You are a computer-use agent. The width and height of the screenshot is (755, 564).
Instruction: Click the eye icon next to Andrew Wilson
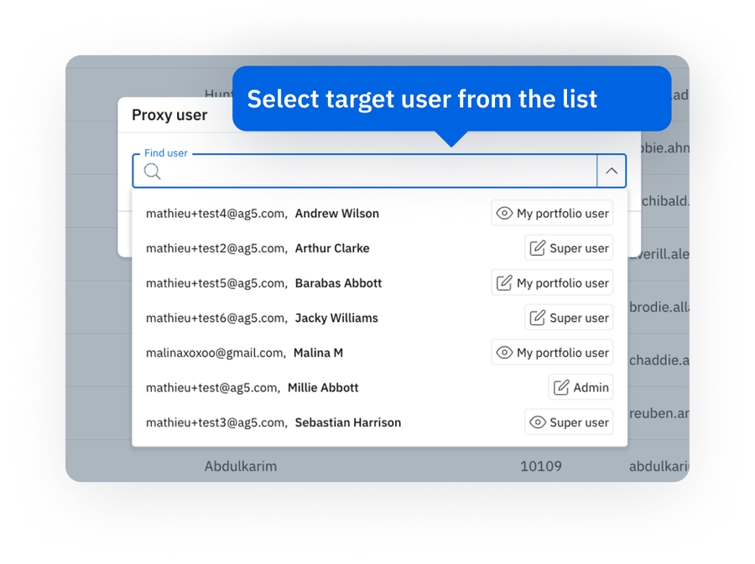[504, 214]
